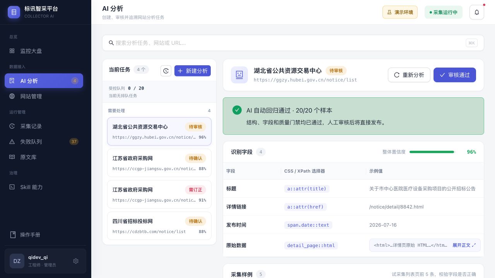Click the 原文库 book icon
The height and width of the screenshot is (278, 495).
click(x=12, y=157)
